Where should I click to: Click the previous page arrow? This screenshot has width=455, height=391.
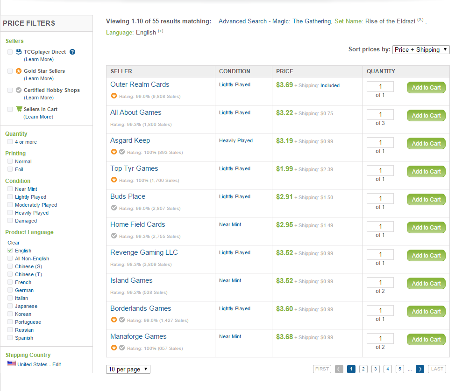click(x=339, y=369)
